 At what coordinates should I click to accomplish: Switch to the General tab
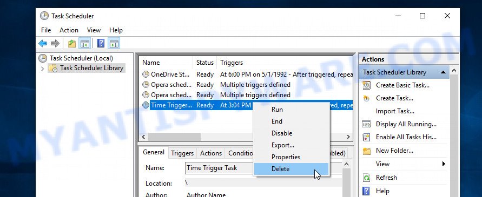154,152
